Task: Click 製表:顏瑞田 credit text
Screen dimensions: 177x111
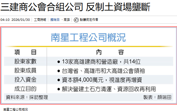Action: point(157,97)
